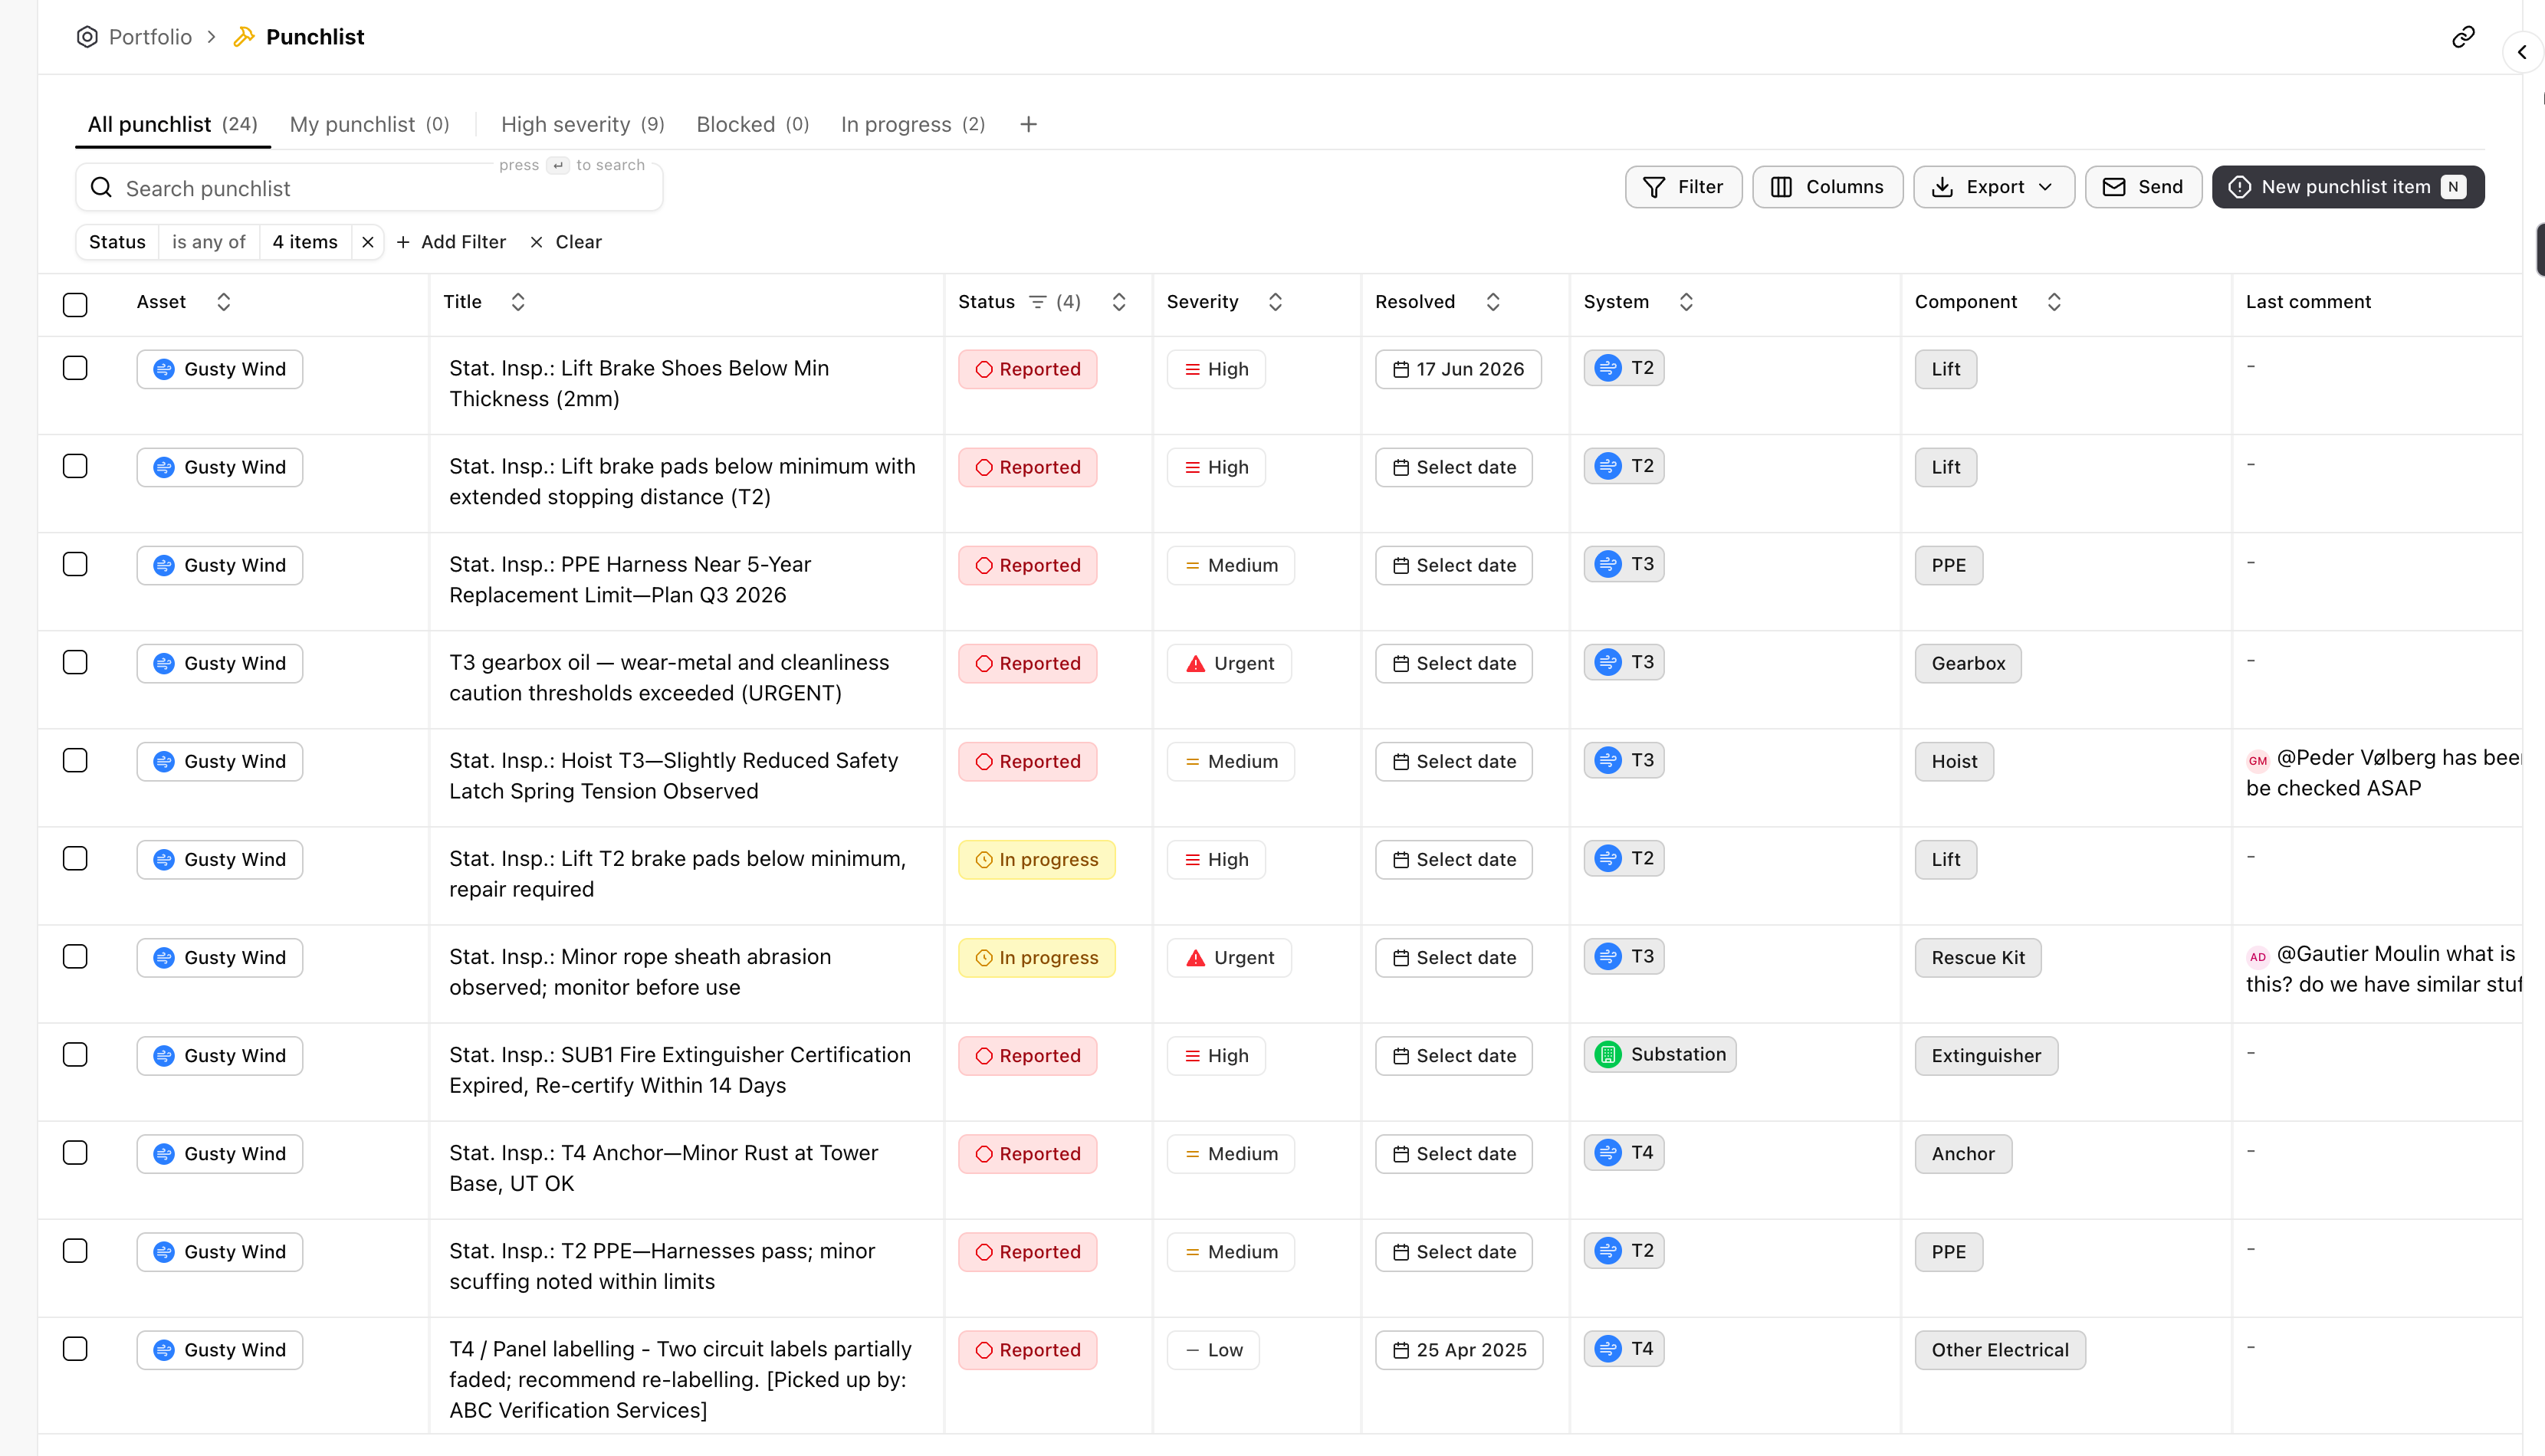The width and height of the screenshot is (2545, 1456).
Task: Sort by Title column arrows
Action: 517,302
